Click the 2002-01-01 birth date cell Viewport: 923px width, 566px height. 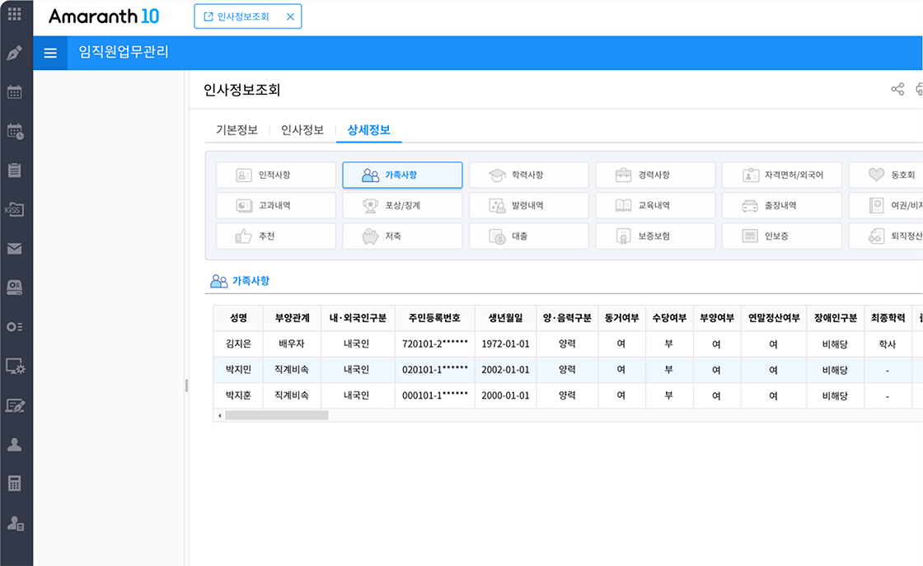coord(506,369)
